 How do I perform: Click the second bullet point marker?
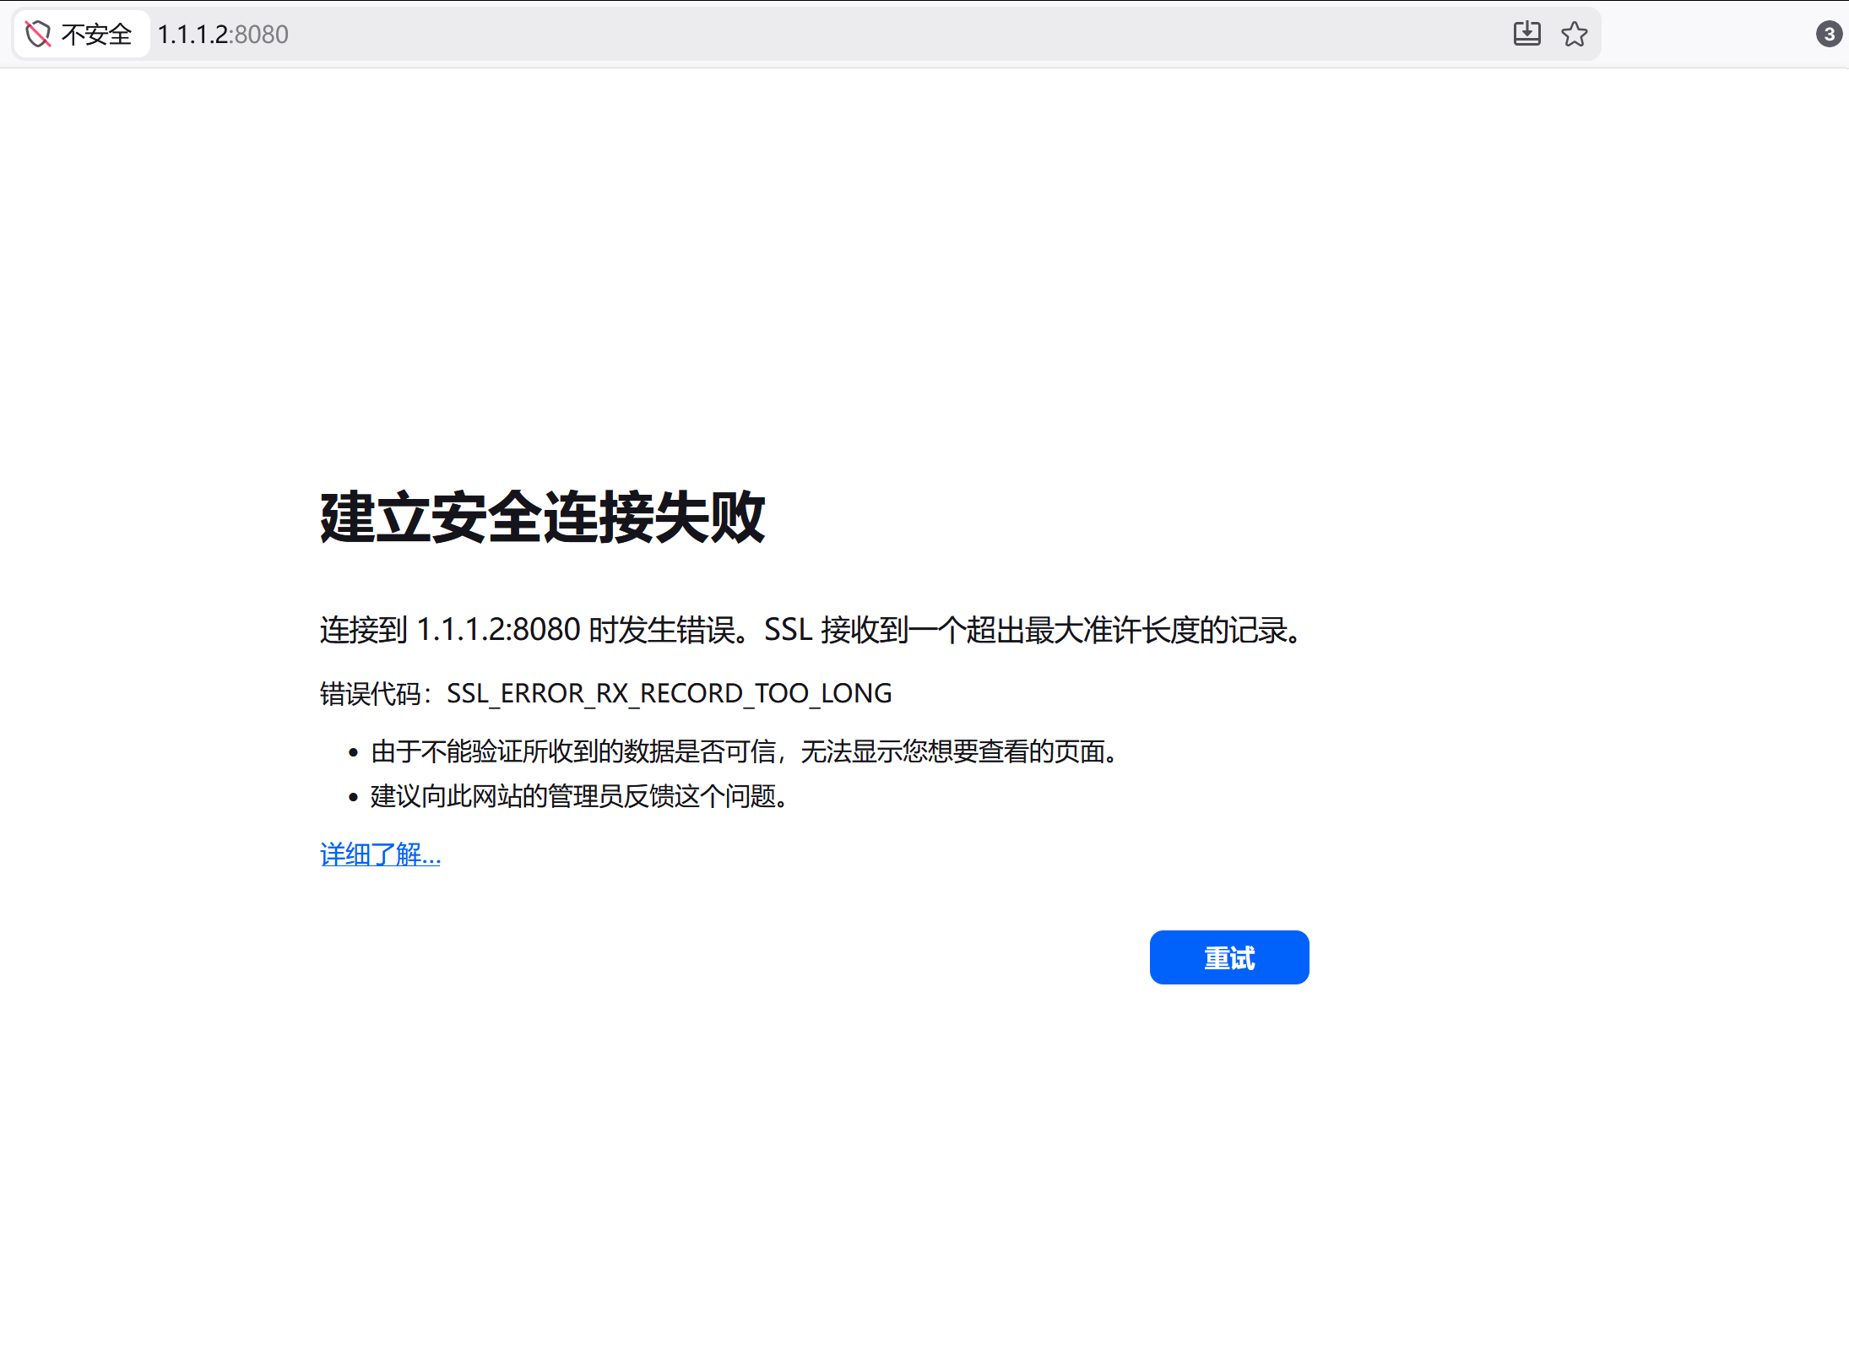(354, 797)
